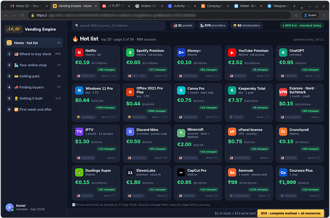
Task: Click the updated today, 09:12 text
Action: coord(308,40)
